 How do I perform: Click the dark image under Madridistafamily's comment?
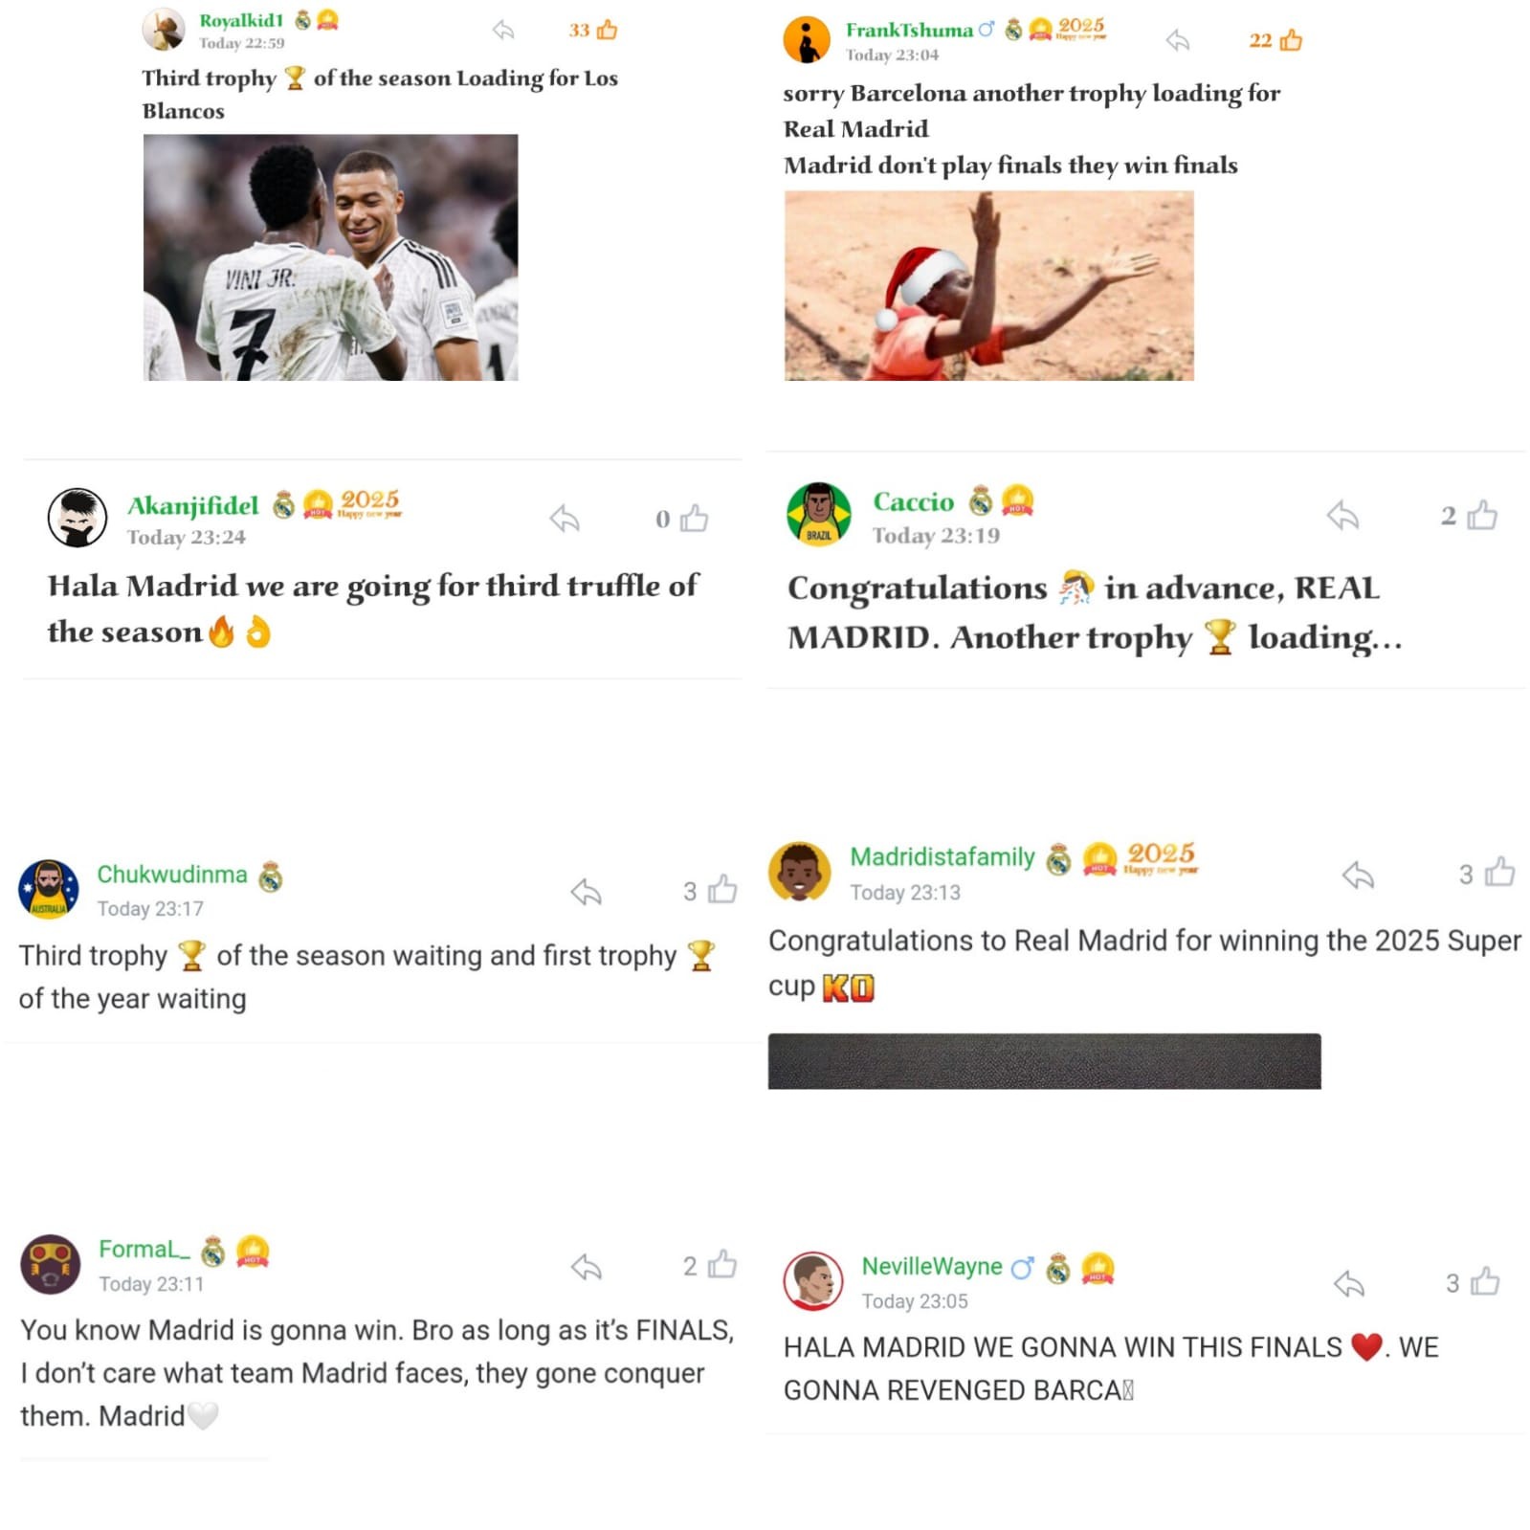coord(1044,1060)
